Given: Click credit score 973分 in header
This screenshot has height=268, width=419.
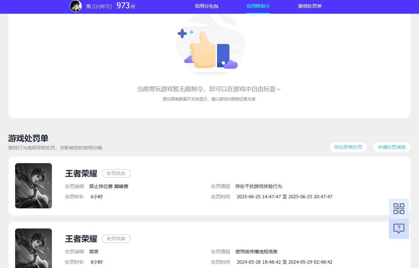Looking at the screenshot, I should [x=126, y=6].
